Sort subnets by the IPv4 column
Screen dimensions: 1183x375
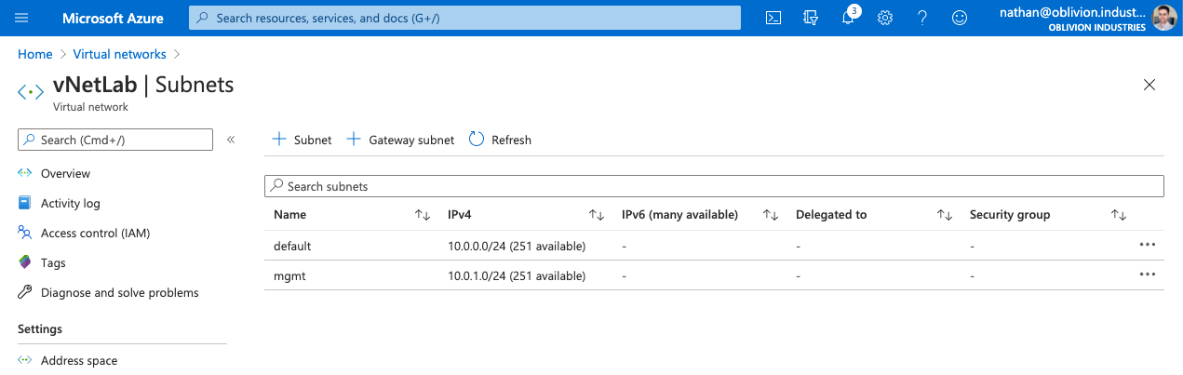point(597,215)
